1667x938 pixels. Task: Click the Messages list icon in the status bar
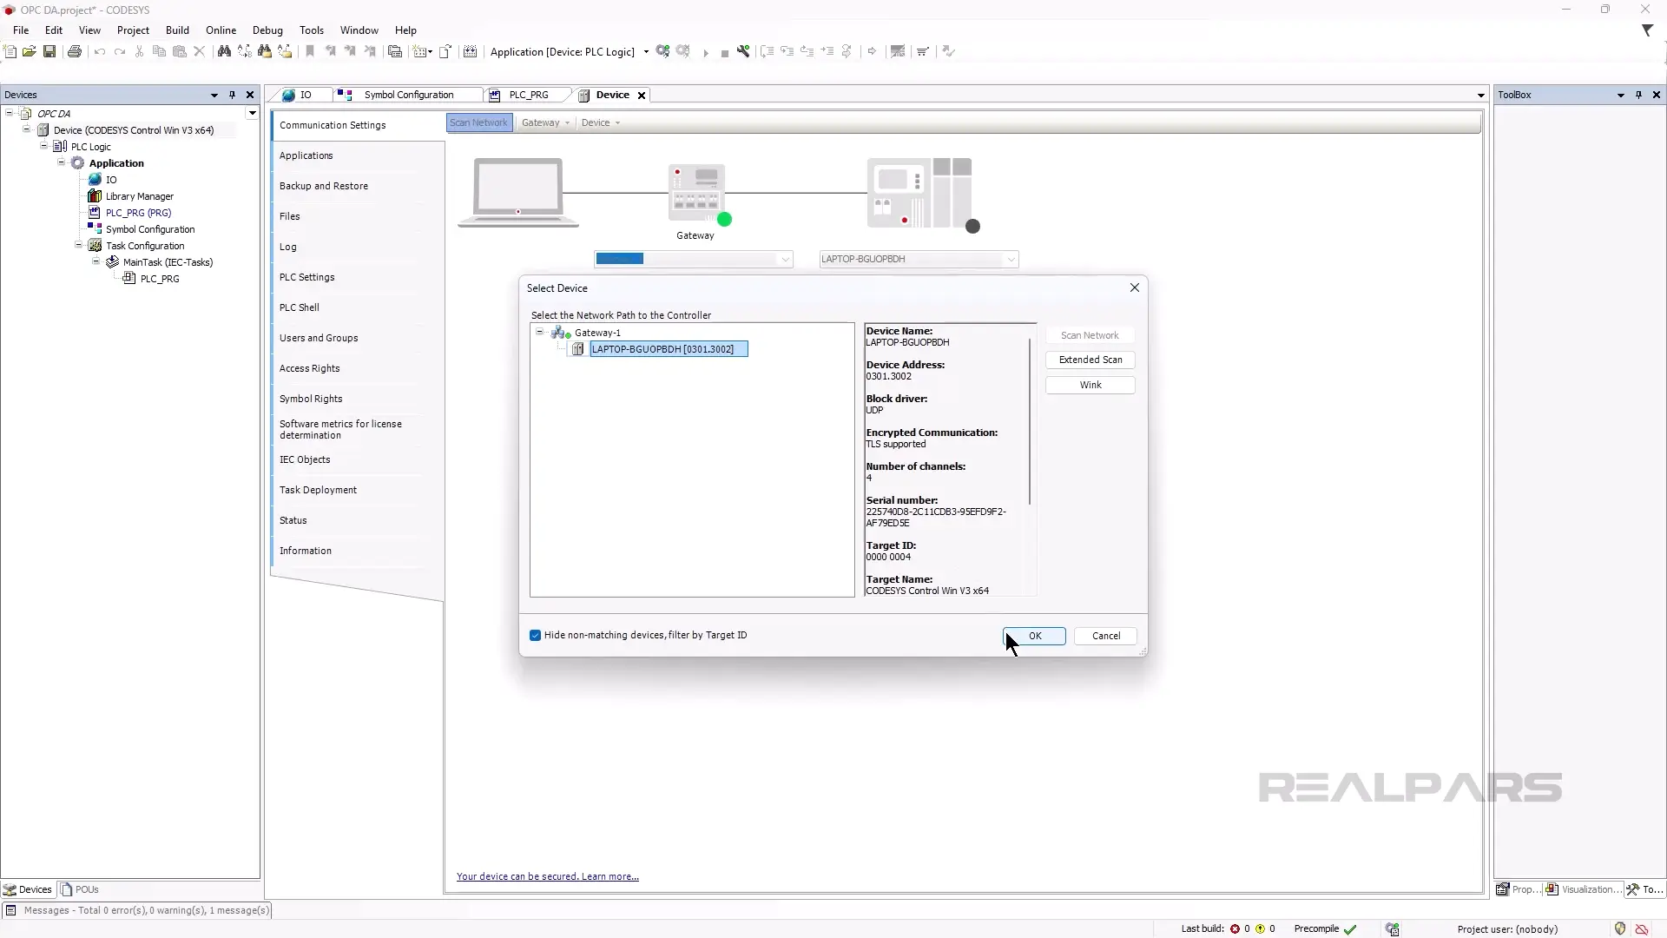[x=11, y=910]
